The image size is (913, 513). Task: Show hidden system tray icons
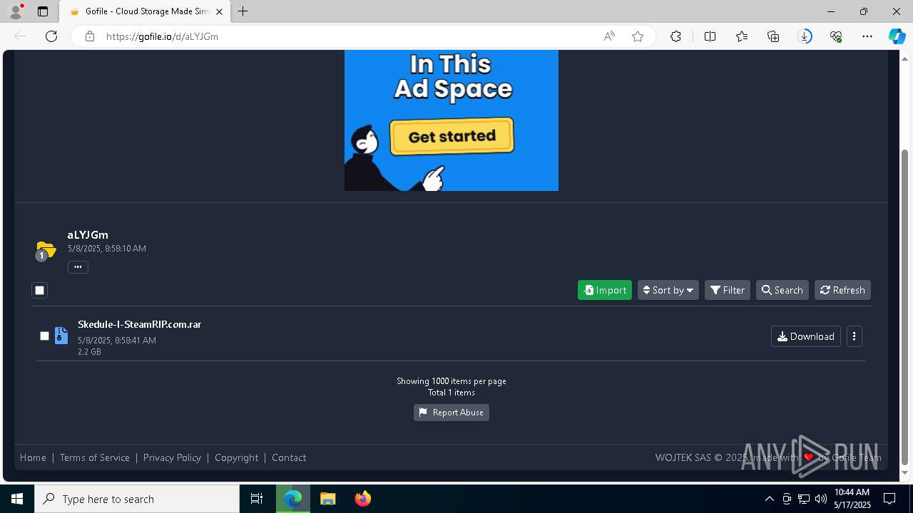pyautogui.click(x=769, y=499)
